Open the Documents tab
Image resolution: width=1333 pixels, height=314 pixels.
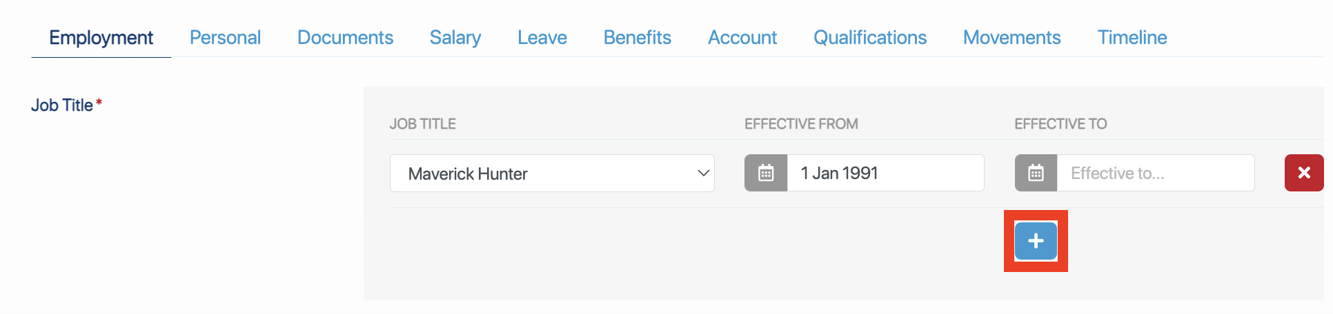[x=345, y=37]
